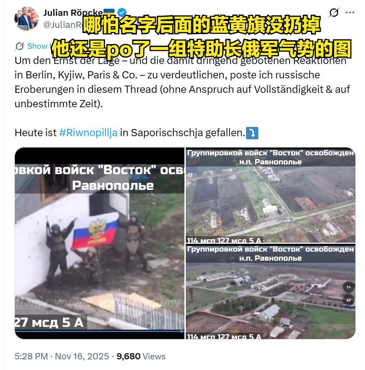Open the top-right aerial village image
This screenshot has height=370, width=365.
coord(270,195)
